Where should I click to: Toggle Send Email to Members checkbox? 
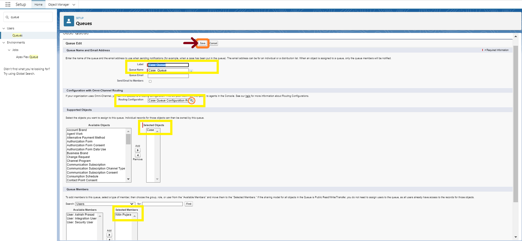point(150,81)
